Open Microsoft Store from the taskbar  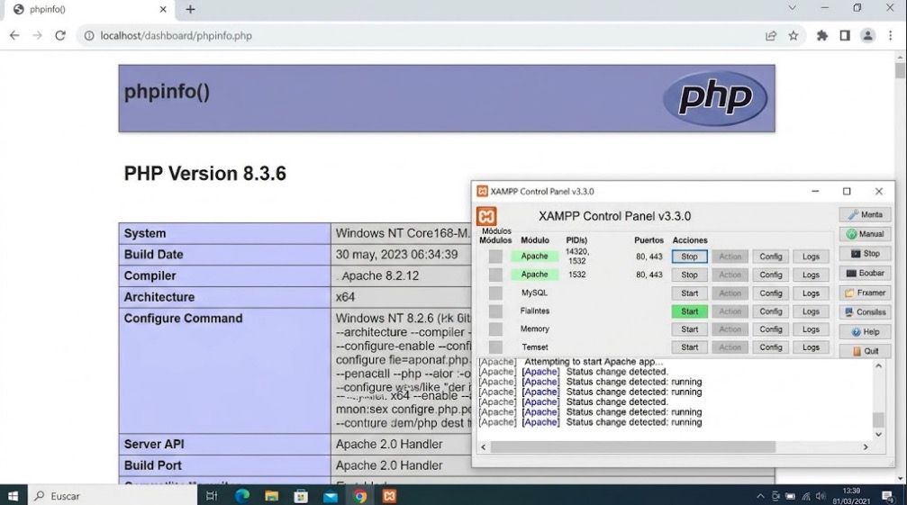click(301, 496)
